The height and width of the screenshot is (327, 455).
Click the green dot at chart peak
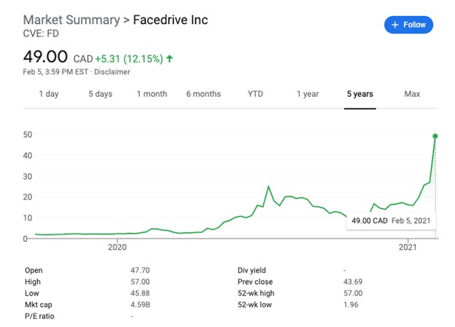tap(435, 136)
